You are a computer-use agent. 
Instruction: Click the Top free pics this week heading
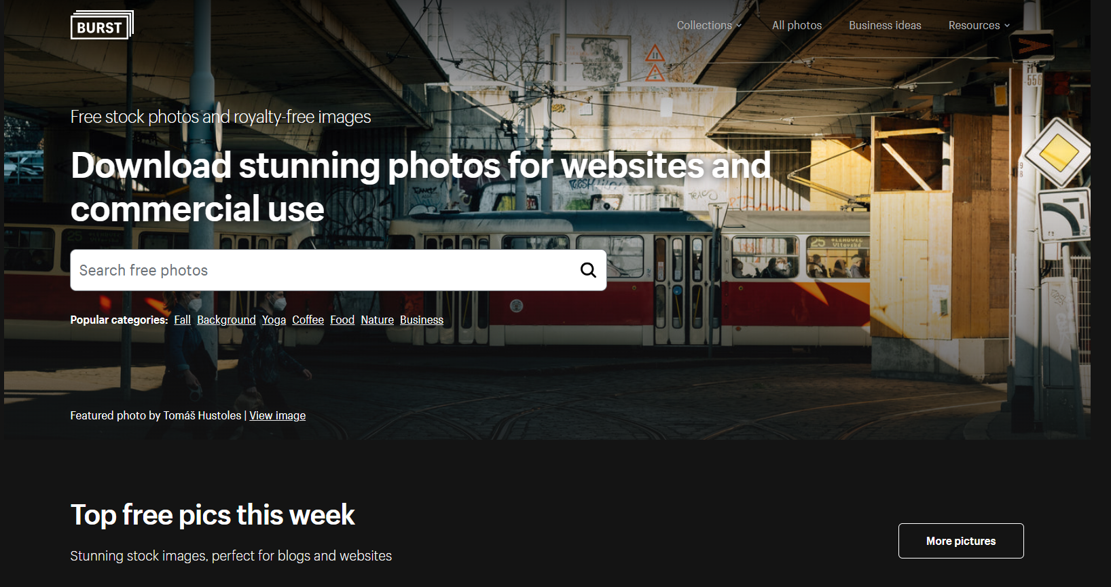(213, 515)
